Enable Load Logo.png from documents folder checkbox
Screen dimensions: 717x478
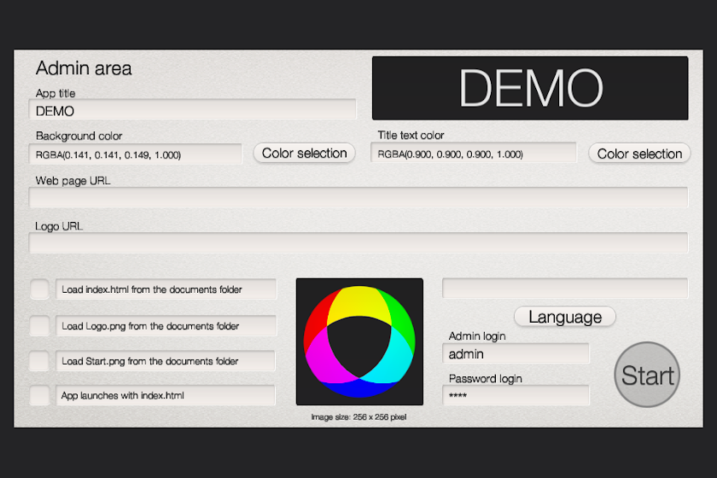[x=40, y=326]
